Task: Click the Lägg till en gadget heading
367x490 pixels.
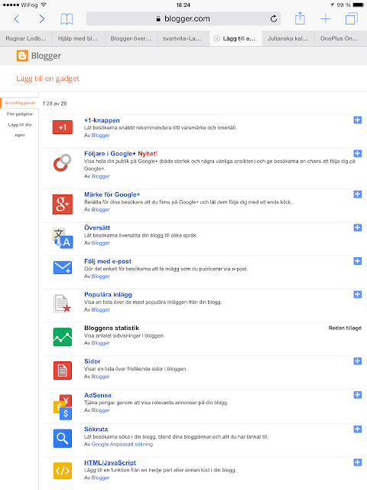Action: tap(47, 78)
